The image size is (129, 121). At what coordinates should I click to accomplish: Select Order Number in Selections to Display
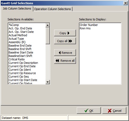click(89, 25)
